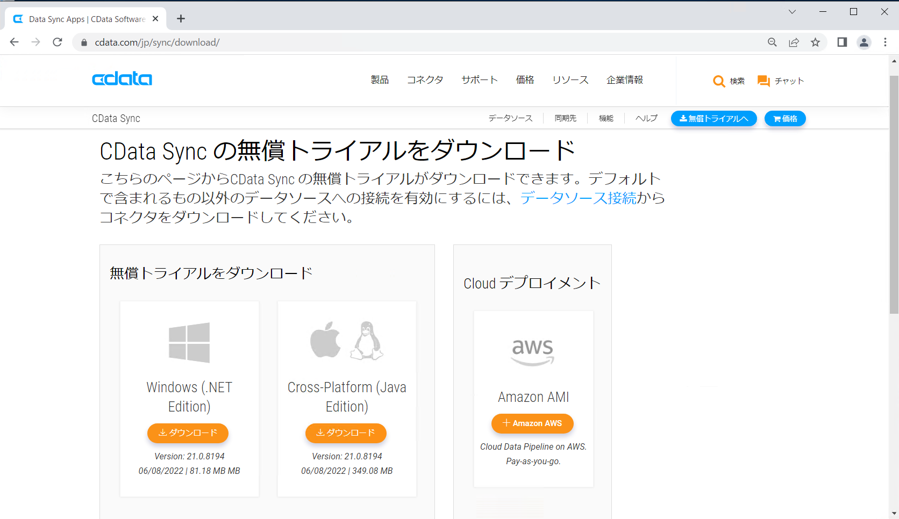Open the browser zoom magnifier icon
Screen dimensions: 899x519
(772, 42)
